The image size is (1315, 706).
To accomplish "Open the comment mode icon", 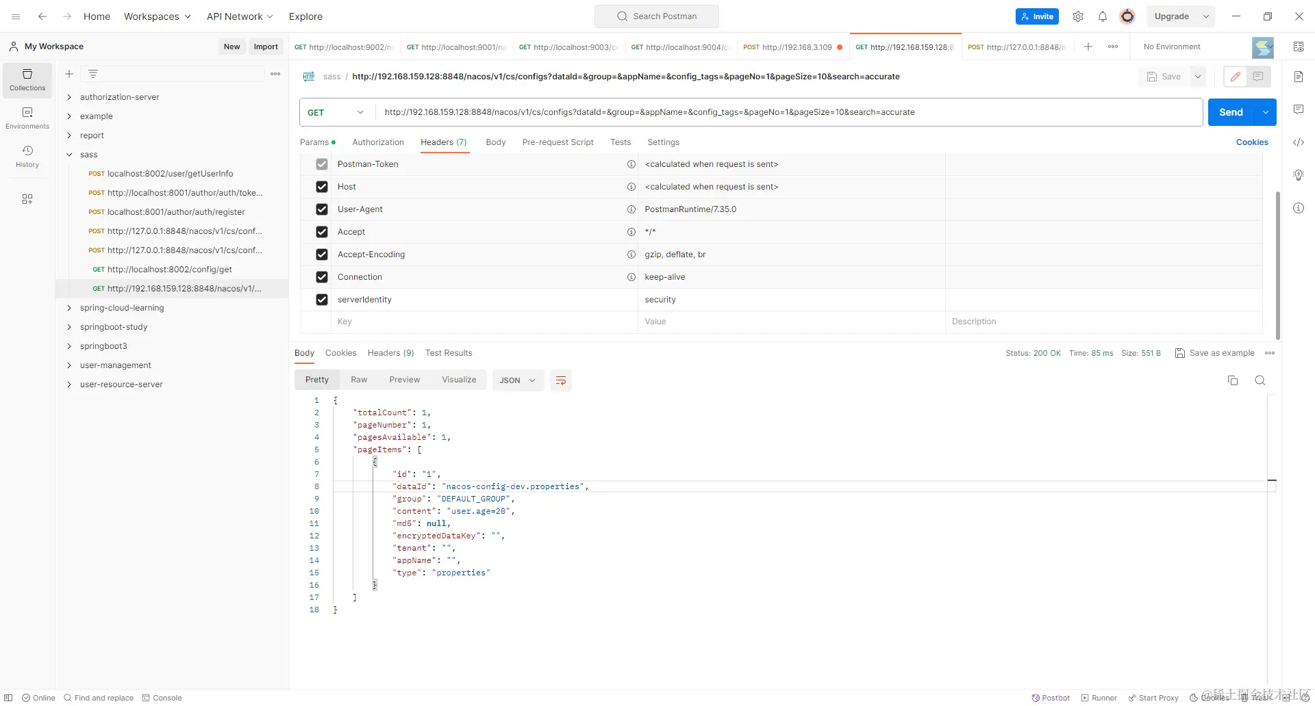I will pos(1258,77).
